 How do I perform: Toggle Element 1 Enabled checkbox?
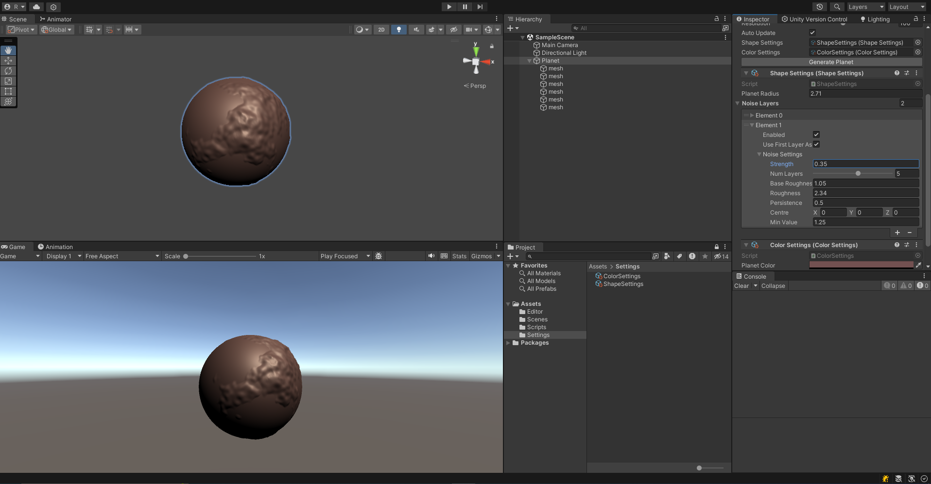click(x=816, y=134)
